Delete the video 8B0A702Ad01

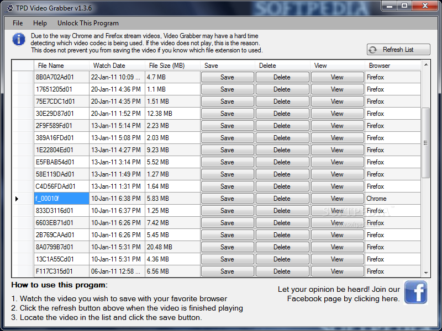[282, 77]
